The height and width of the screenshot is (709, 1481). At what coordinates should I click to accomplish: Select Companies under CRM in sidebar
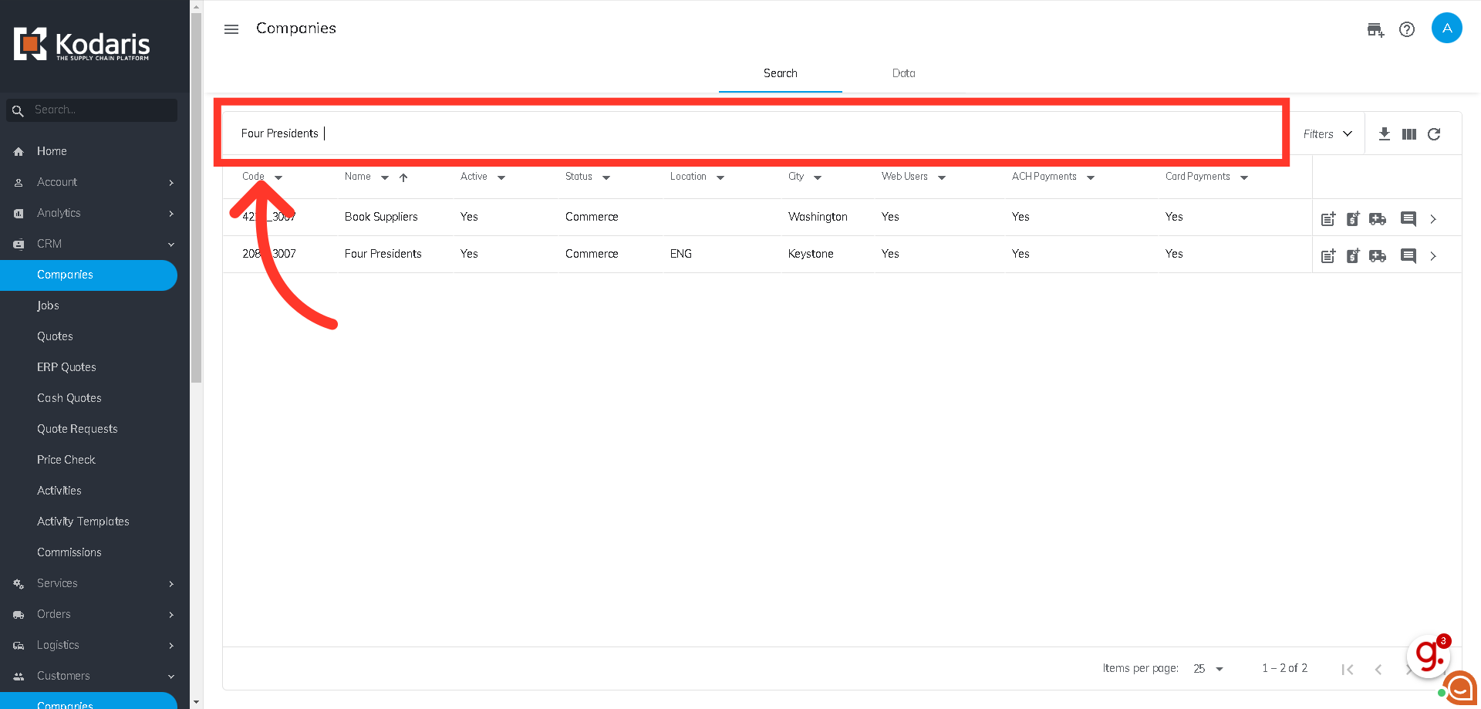pos(89,275)
